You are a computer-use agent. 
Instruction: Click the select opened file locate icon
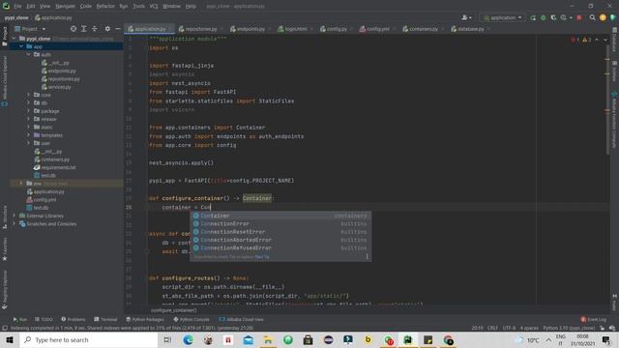click(x=74, y=29)
